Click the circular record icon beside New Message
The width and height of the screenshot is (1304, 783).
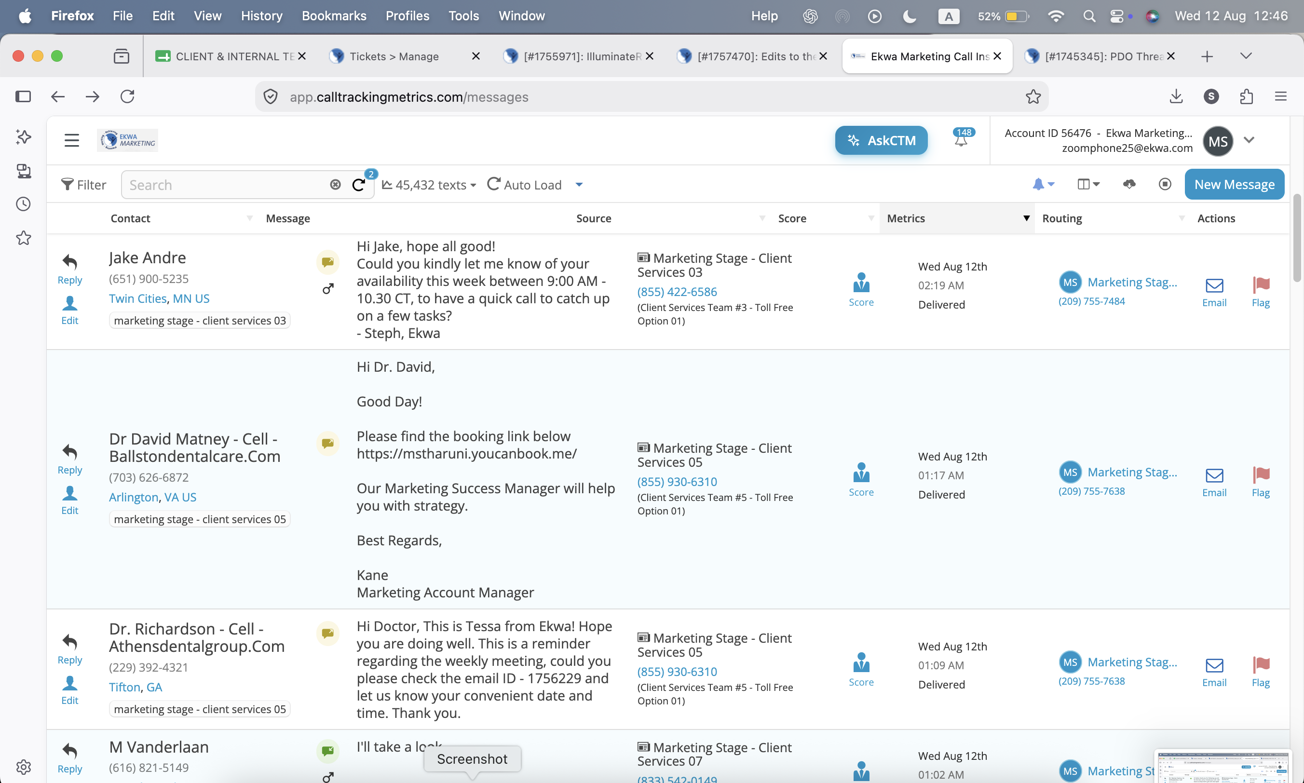[1165, 184]
